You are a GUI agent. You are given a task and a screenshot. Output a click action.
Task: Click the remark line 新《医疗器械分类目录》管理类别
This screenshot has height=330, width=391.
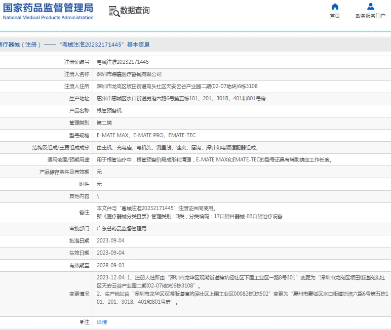pos(189,216)
